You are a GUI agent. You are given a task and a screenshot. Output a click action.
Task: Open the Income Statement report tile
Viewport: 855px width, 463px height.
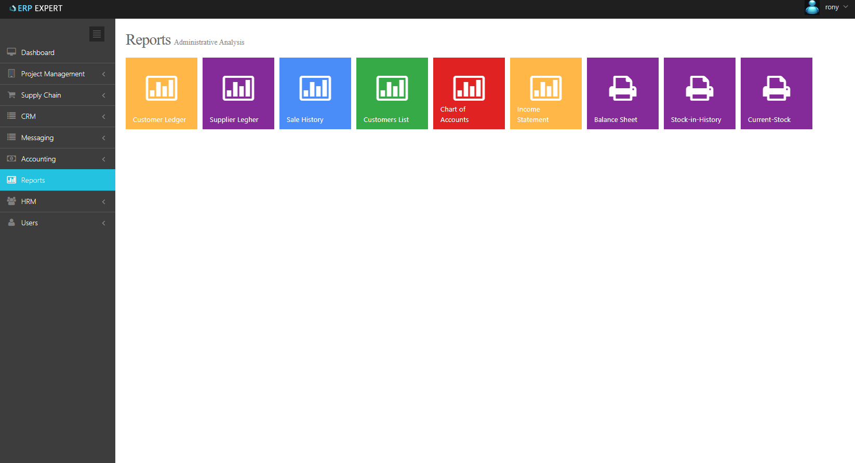[x=545, y=93]
